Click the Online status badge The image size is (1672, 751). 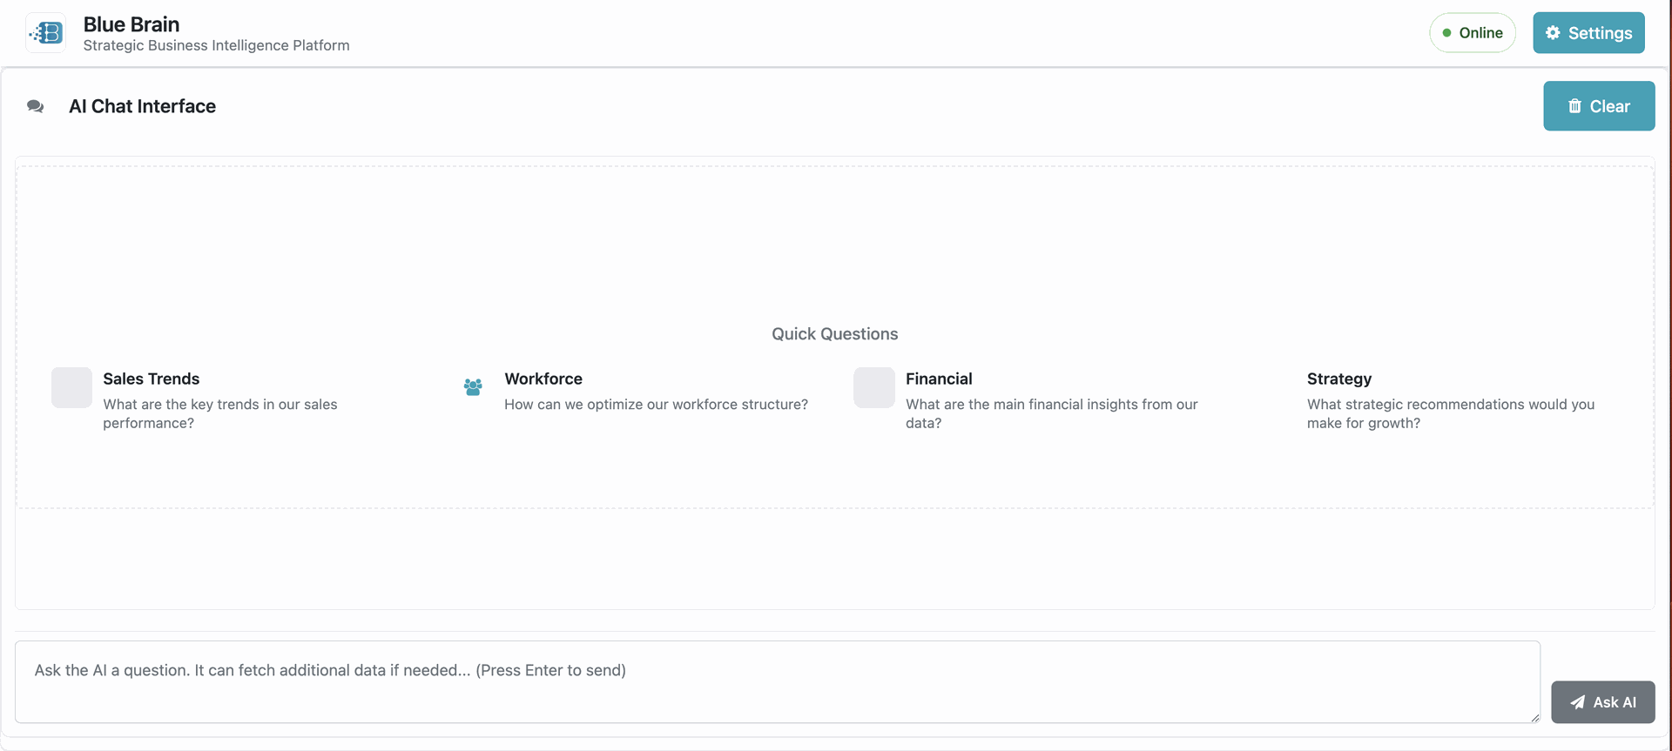click(x=1473, y=33)
